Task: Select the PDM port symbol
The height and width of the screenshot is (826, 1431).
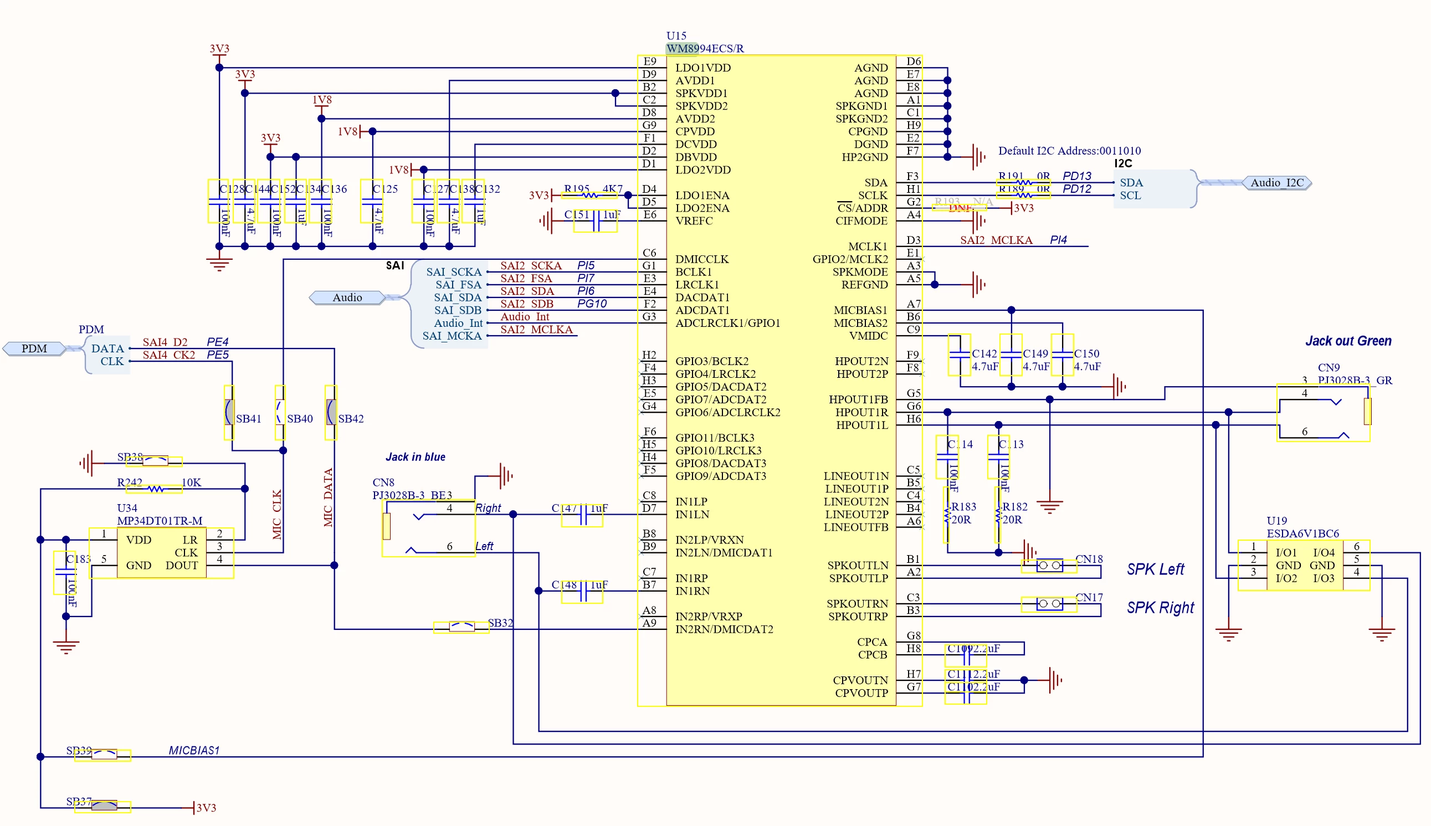Action: 34,348
